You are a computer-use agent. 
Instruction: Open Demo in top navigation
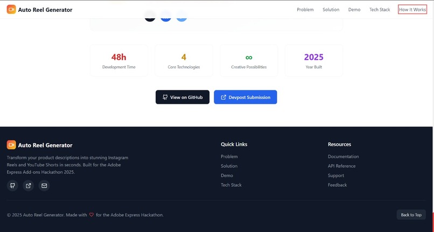click(354, 9)
